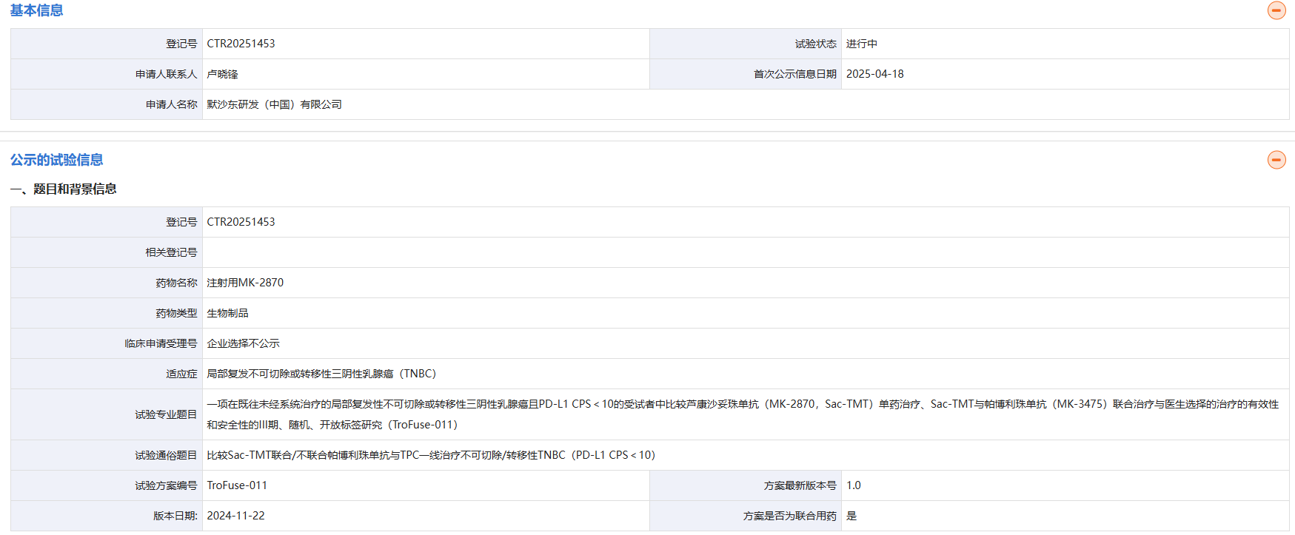Click the 相关登记号 label cell
Image resolution: width=1295 pixels, height=535 pixels.
(x=107, y=252)
